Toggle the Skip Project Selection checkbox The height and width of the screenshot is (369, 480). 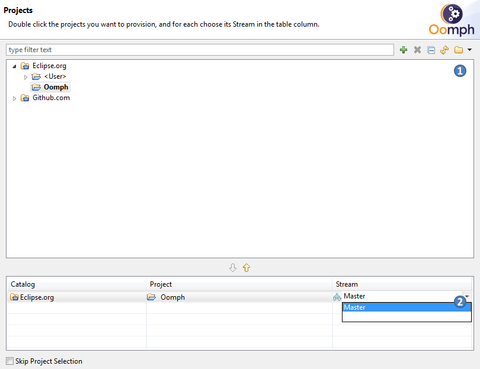(x=9, y=361)
